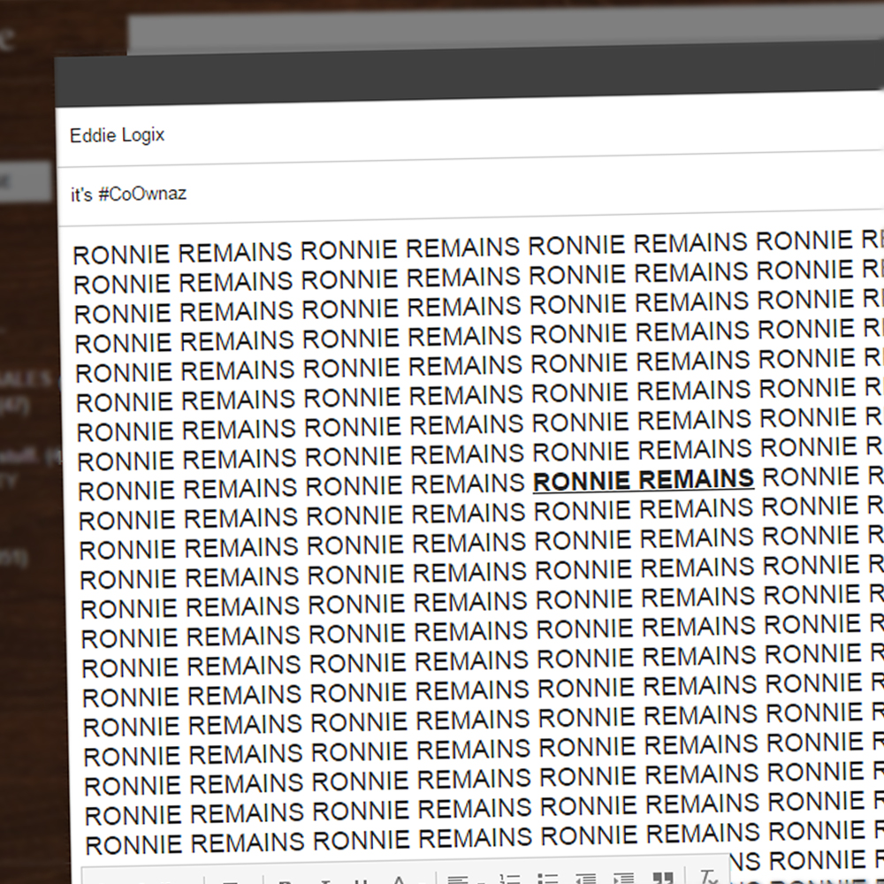
Task: Focus the mail search bar behind compose window
Action: (442, 32)
